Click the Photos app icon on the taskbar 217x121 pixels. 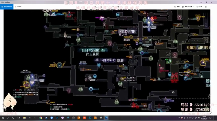[106, 118]
